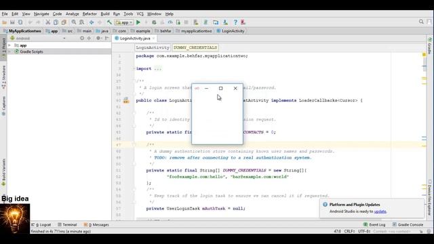Open Project panel settings gear
This screenshot has width=434, height=244.
tap(98, 38)
